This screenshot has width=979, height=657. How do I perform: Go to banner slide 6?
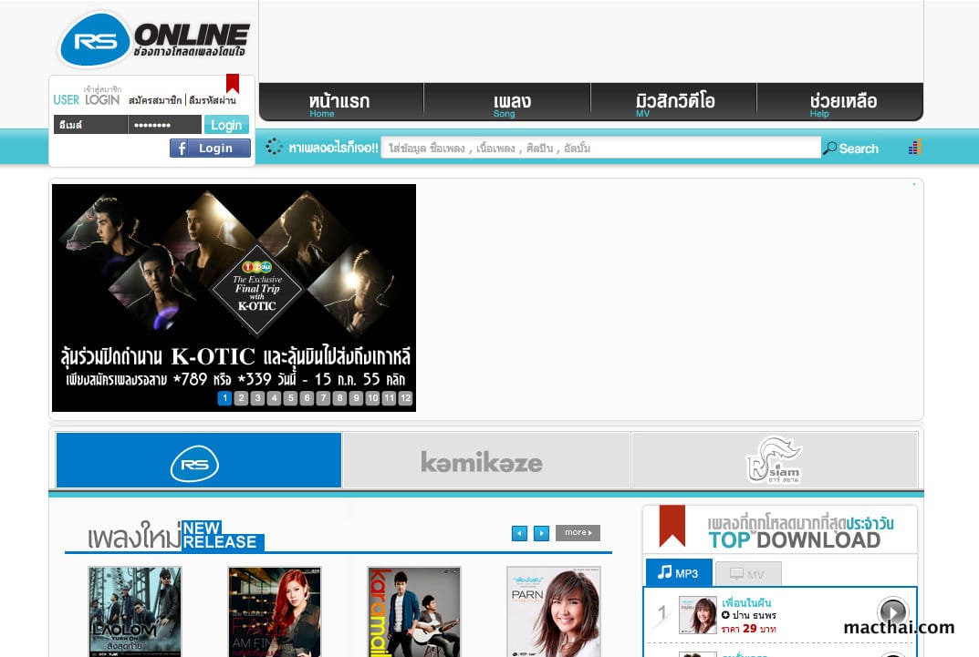(307, 397)
